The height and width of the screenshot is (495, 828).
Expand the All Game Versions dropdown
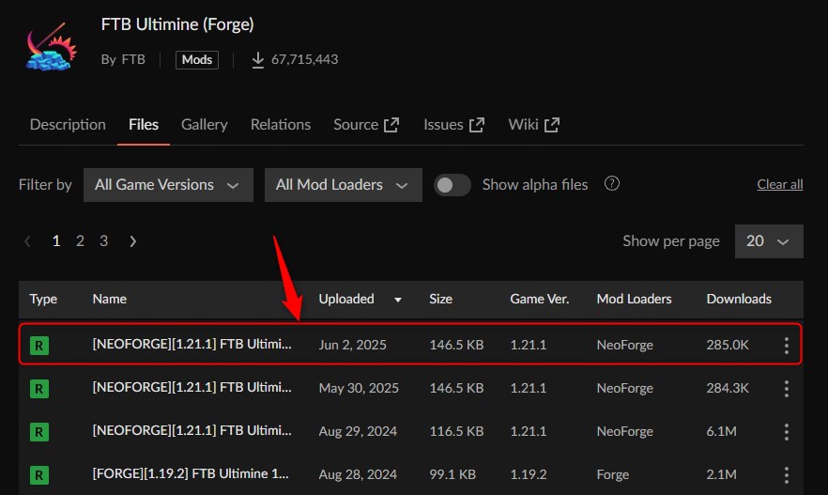[168, 185]
